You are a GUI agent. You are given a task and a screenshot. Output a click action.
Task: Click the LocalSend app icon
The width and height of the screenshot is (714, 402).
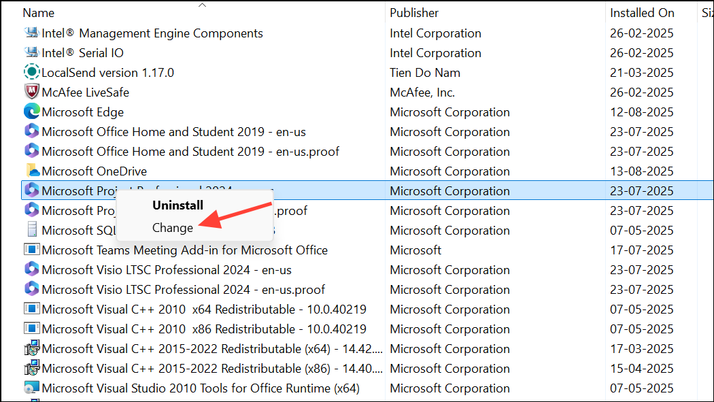pos(31,72)
